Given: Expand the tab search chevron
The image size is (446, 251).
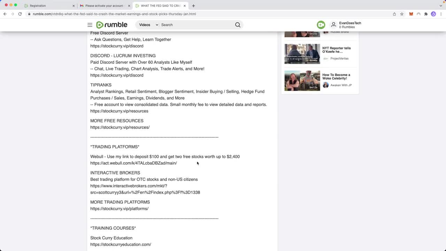Looking at the screenshot, I should click(x=441, y=6).
